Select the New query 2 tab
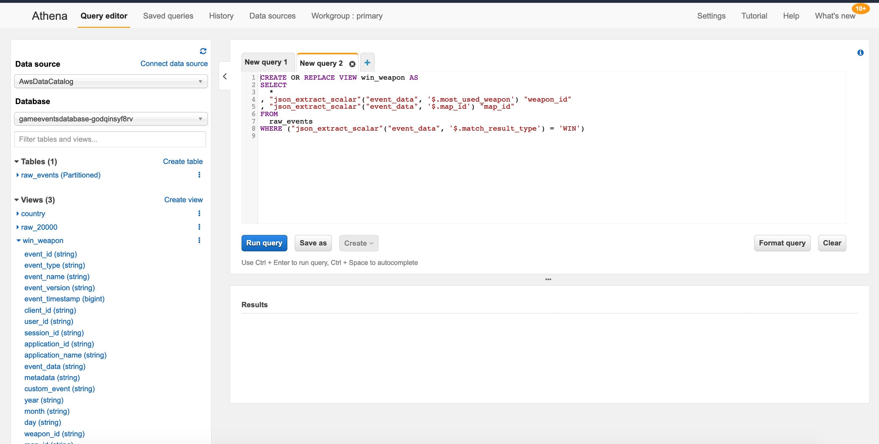The width and height of the screenshot is (879, 444). click(321, 63)
